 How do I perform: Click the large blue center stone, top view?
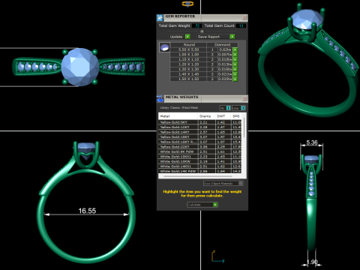[x=80, y=67]
